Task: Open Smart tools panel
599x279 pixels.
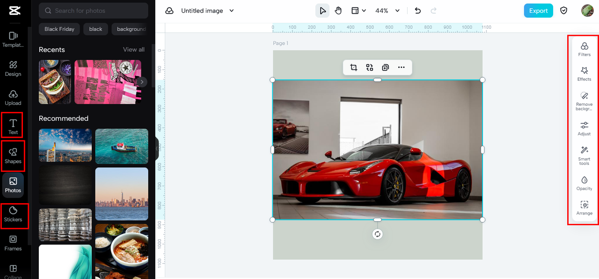Action: tap(584, 155)
